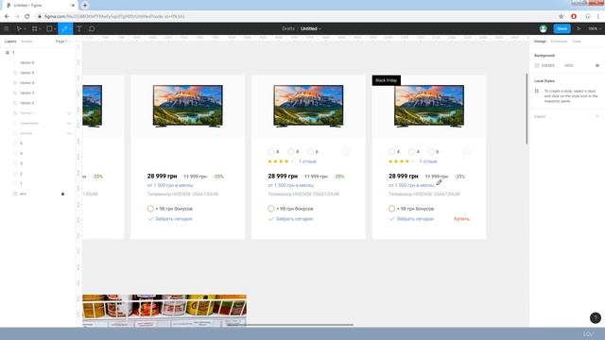The width and height of the screenshot is (605, 340).
Task: Select the Vector 2 layer
Action: [x=27, y=103]
